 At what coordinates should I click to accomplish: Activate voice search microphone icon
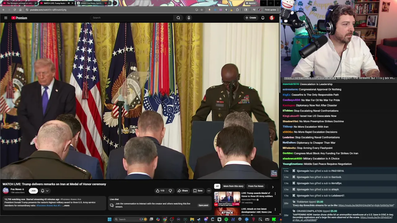click(x=189, y=18)
